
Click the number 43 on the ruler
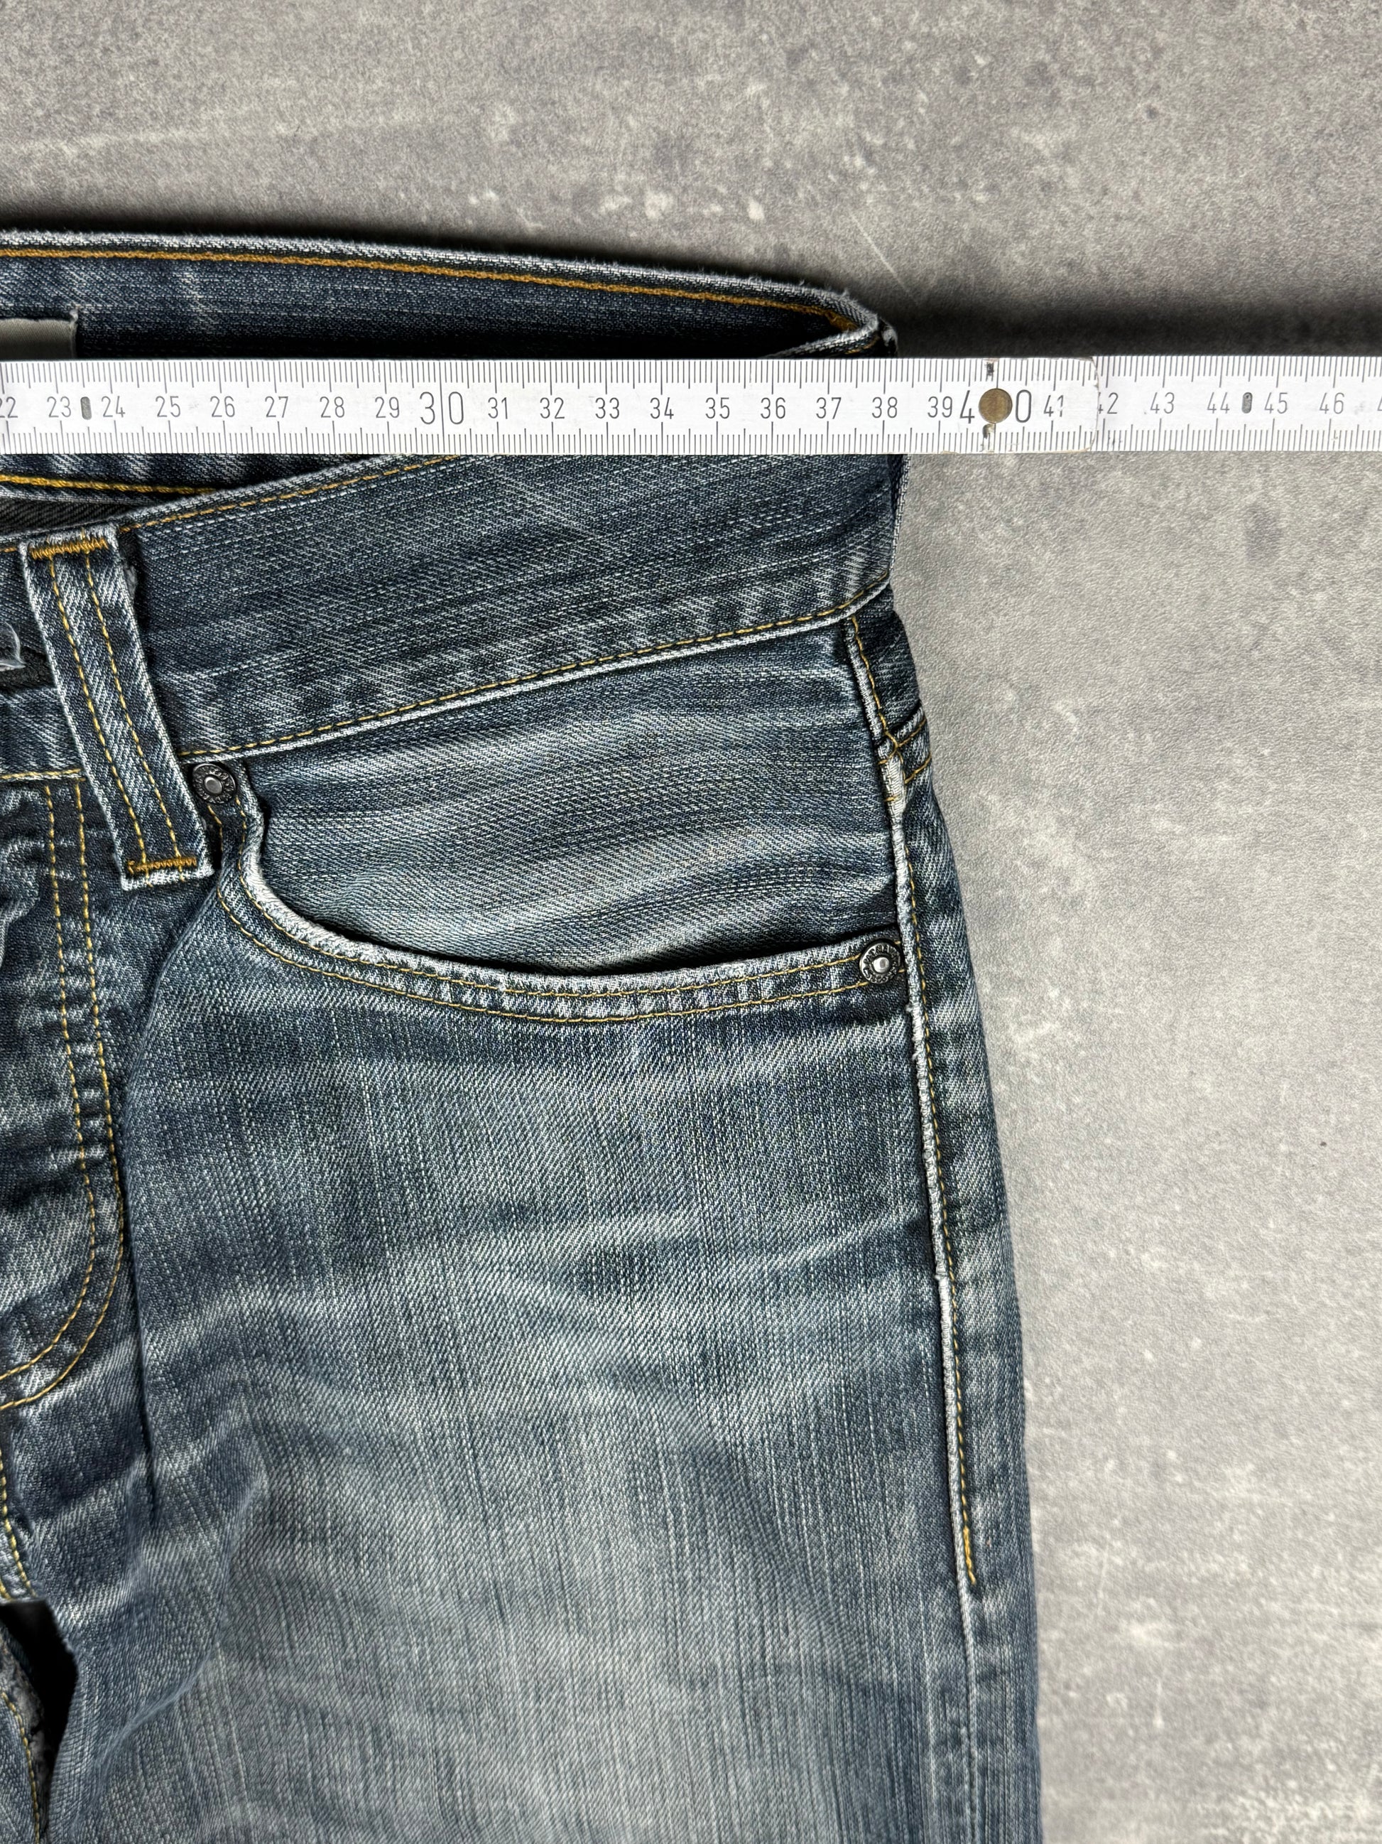(x=1162, y=404)
